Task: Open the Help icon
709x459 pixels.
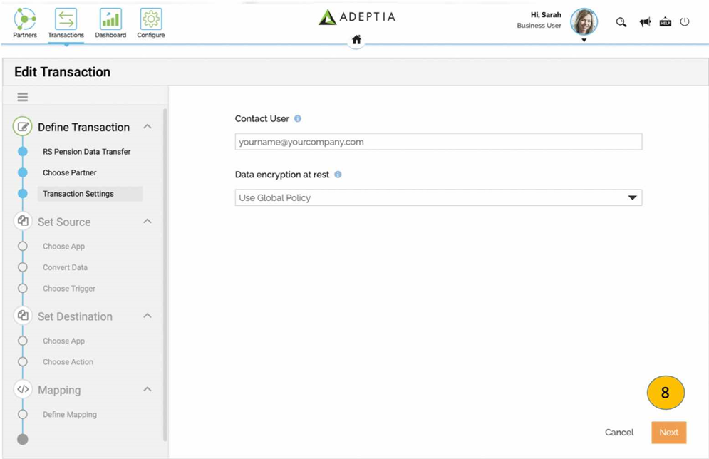Action: coord(666,22)
